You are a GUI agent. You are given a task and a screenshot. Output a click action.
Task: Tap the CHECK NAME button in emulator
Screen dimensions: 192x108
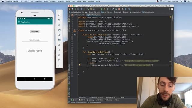pos(35,31)
